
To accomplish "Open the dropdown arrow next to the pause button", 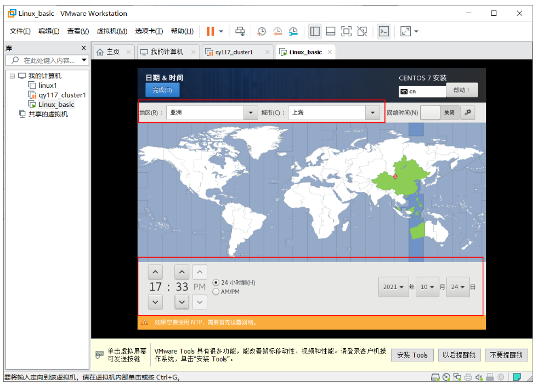I will point(222,31).
